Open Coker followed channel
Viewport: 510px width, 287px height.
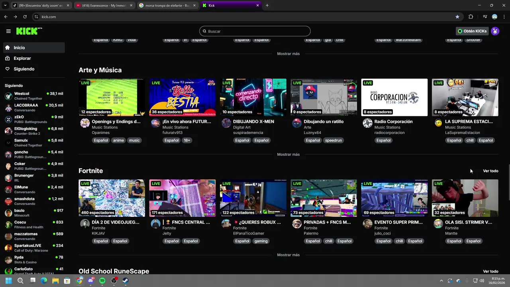(x=34, y=166)
